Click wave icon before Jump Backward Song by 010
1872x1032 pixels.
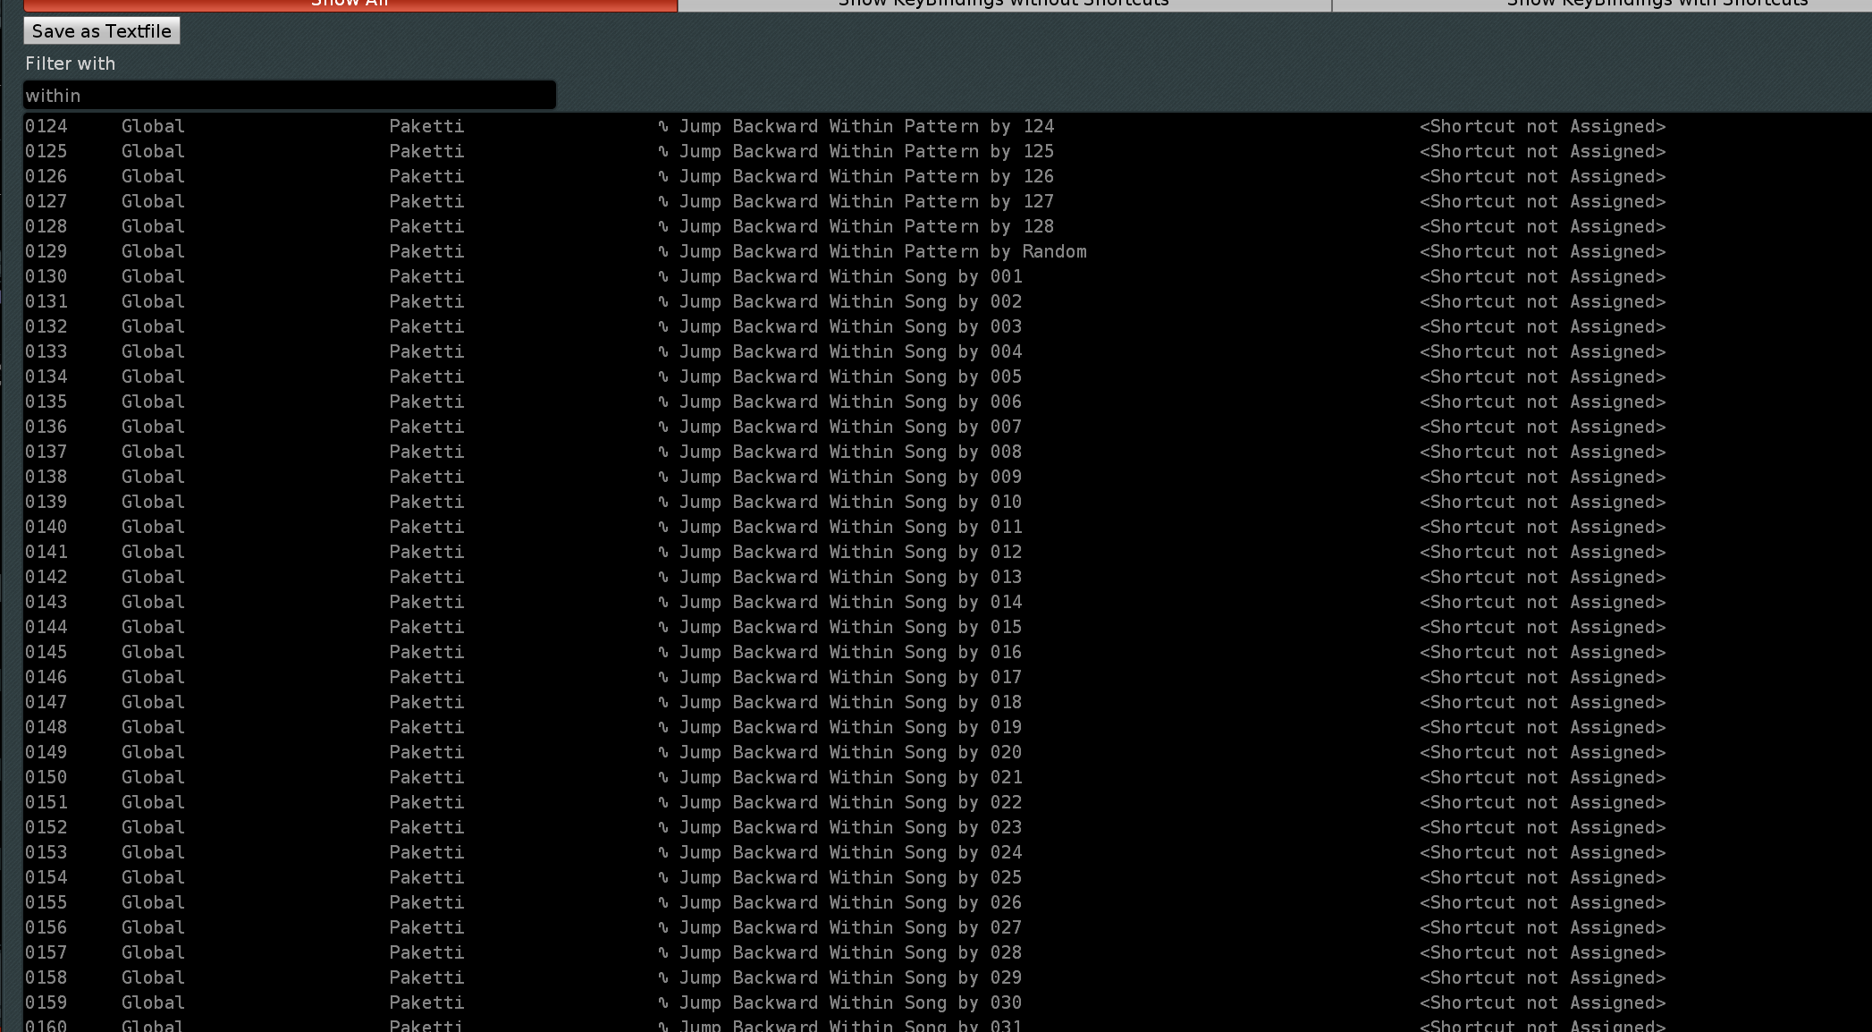point(663,503)
